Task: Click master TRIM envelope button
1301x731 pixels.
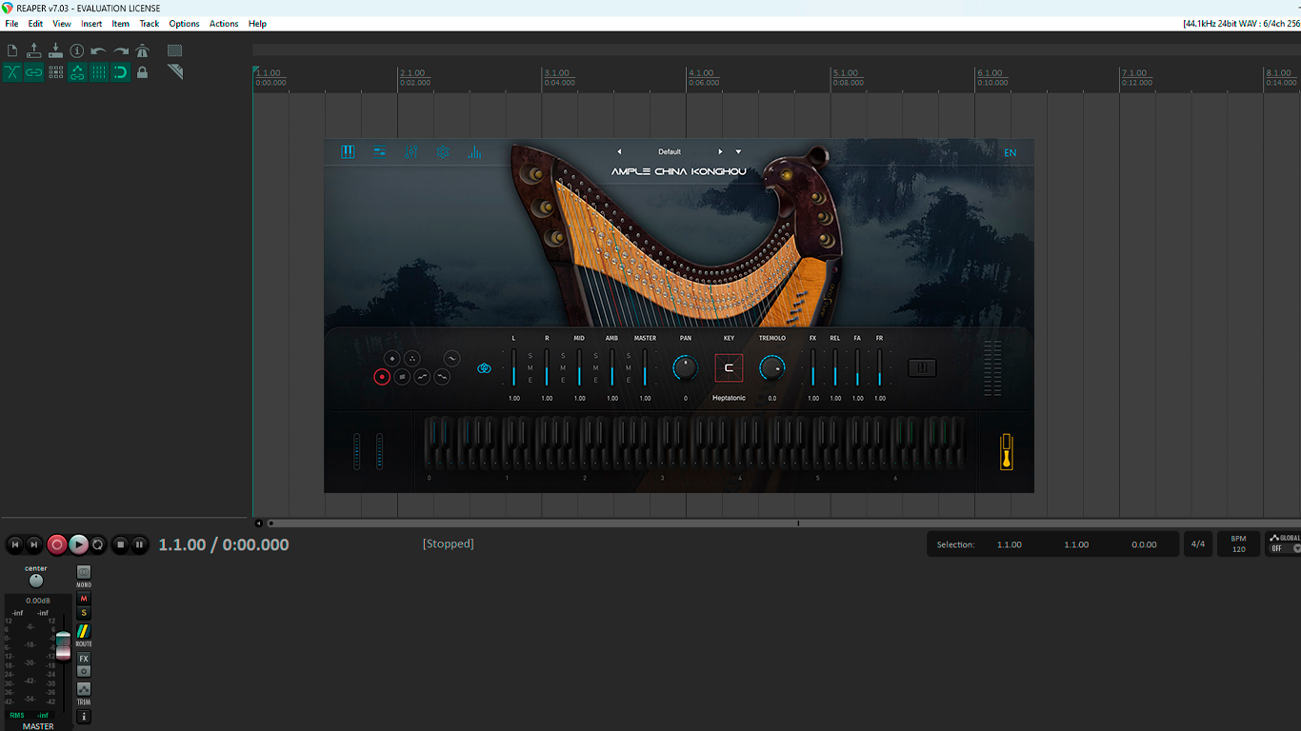Action: pyautogui.click(x=84, y=689)
